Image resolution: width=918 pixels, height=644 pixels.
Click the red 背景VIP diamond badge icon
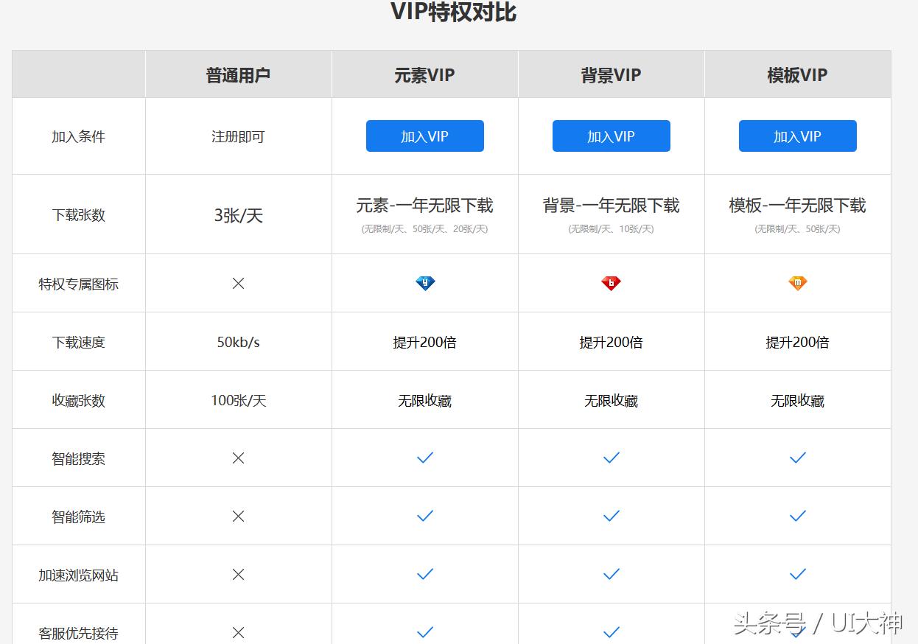click(611, 283)
